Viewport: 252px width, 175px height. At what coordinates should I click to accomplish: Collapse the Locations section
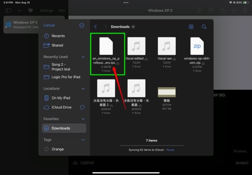(x=83, y=89)
